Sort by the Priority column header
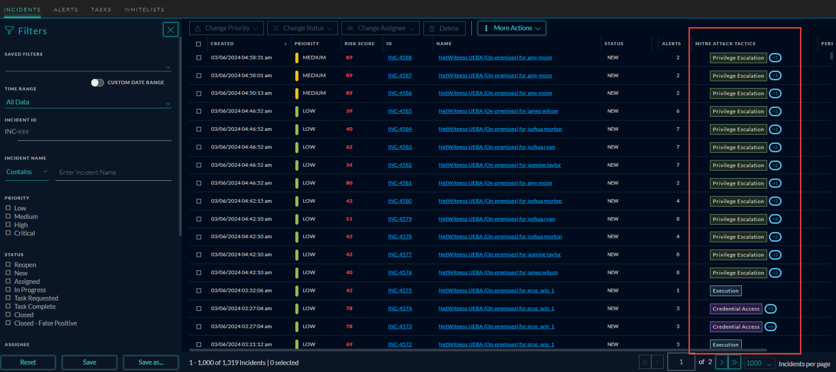The width and height of the screenshot is (836, 372). pos(307,44)
